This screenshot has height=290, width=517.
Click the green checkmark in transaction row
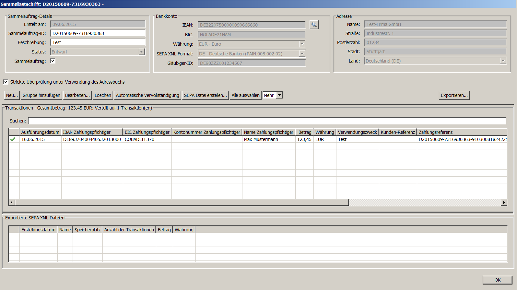pos(13,139)
